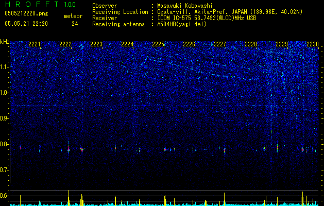
Task: Select the 0.7 frequency axis label
Action: [5, 170]
